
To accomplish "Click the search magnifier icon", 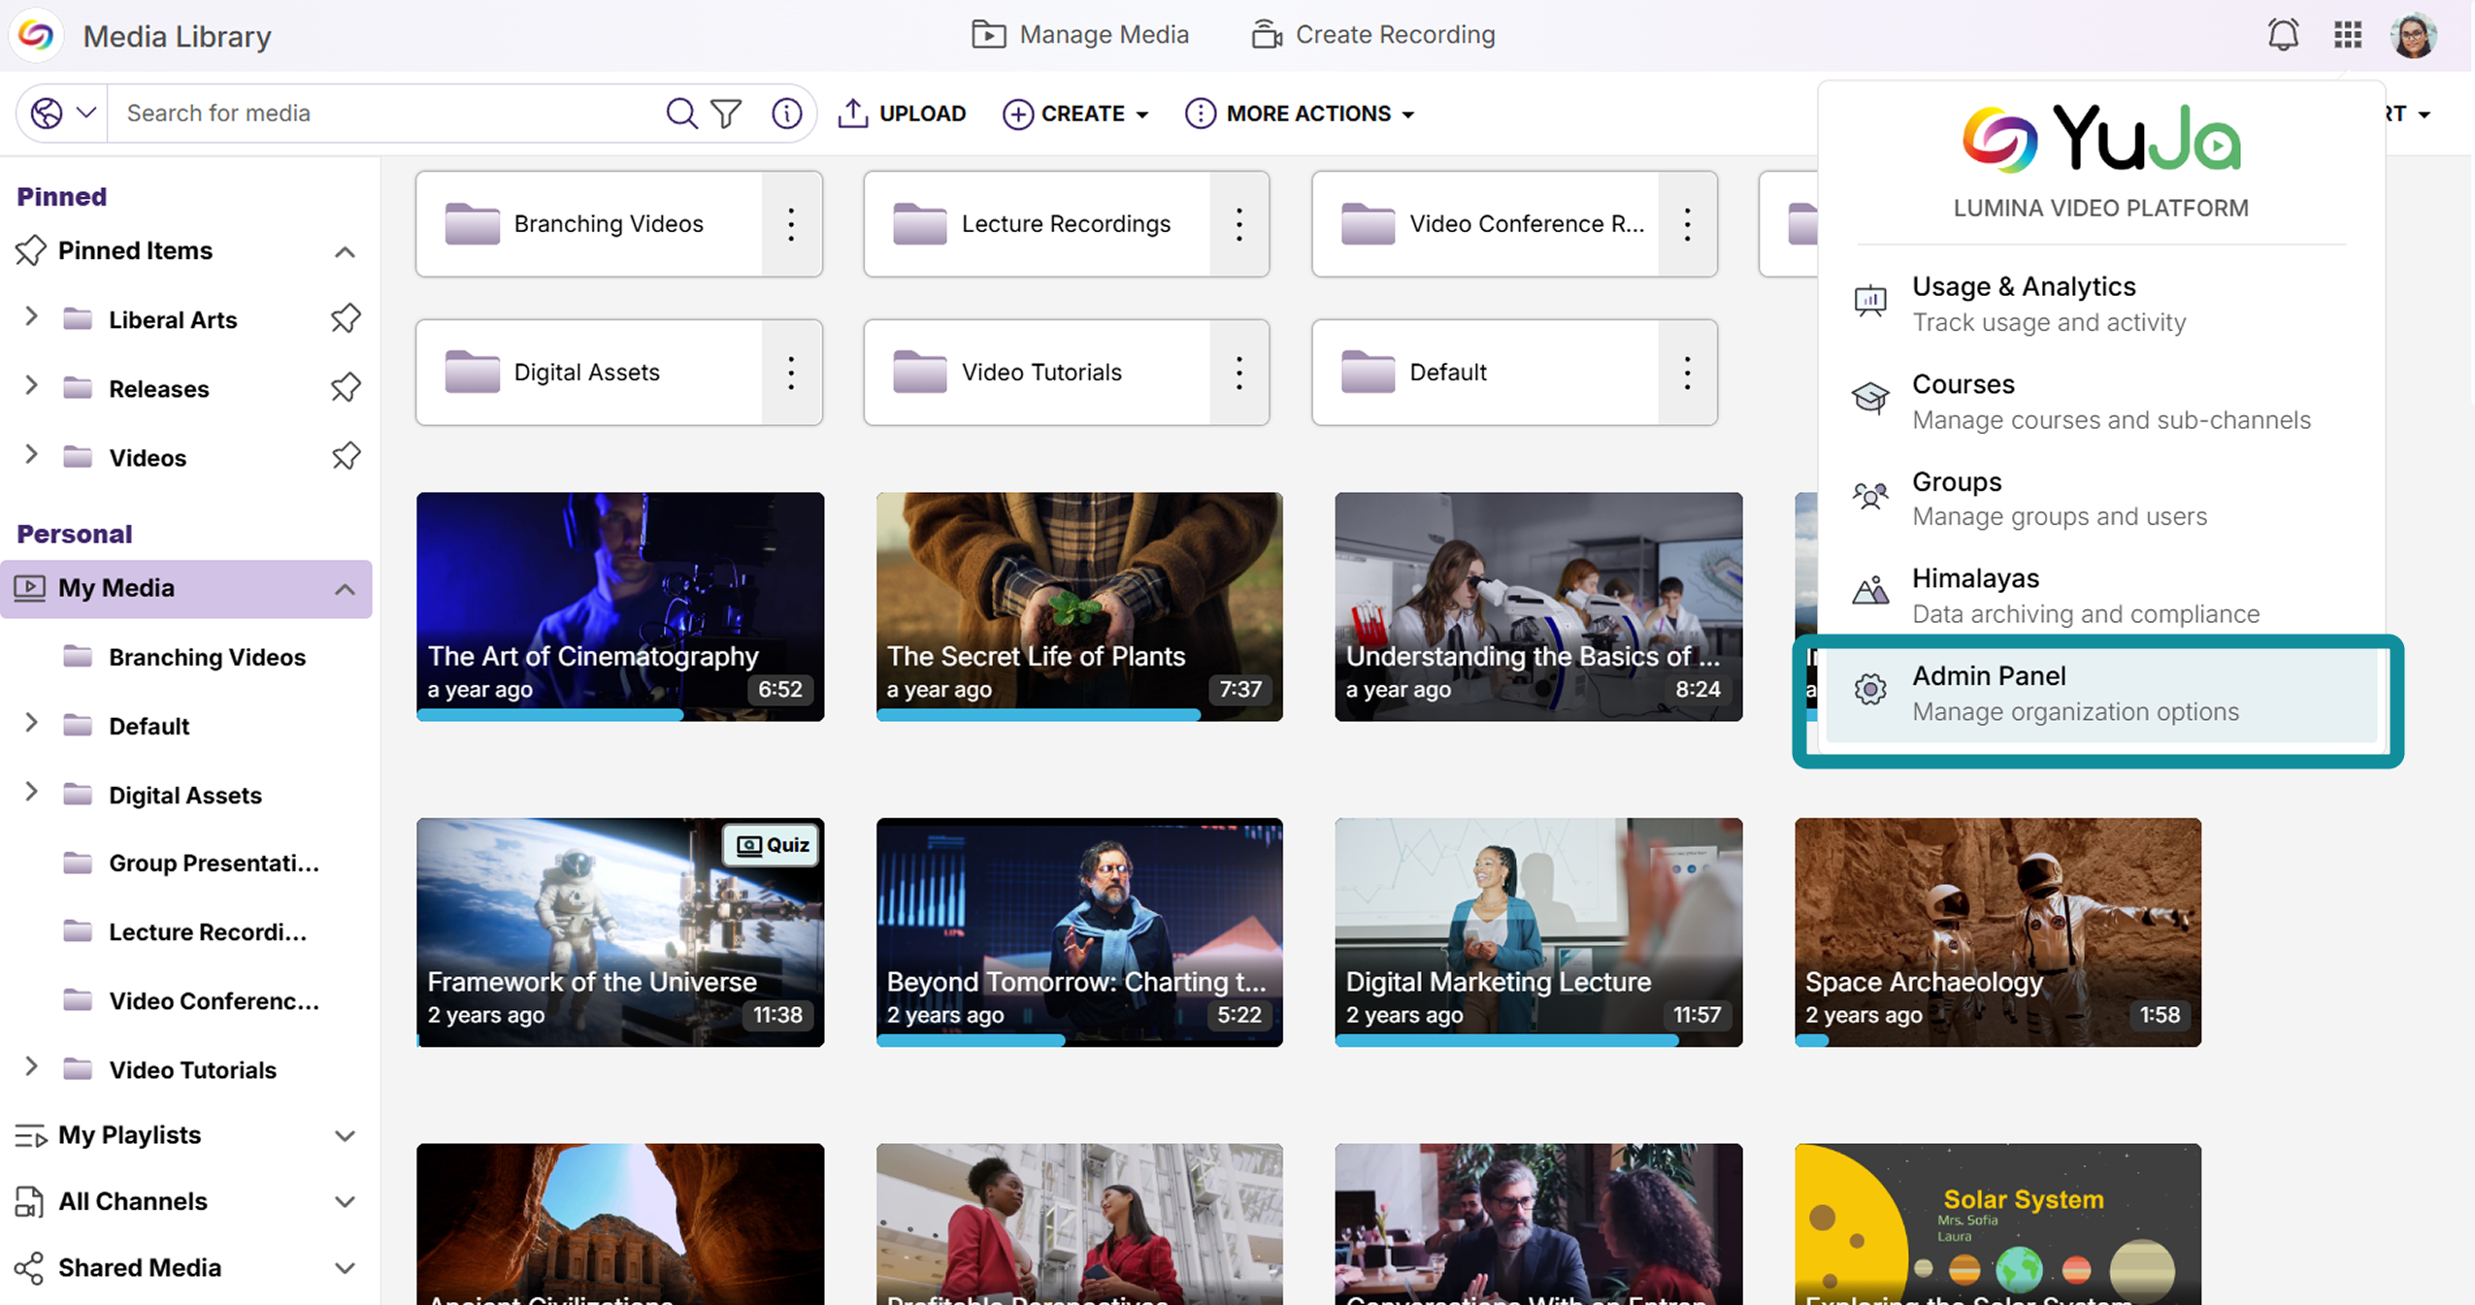I will tap(681, 114).
